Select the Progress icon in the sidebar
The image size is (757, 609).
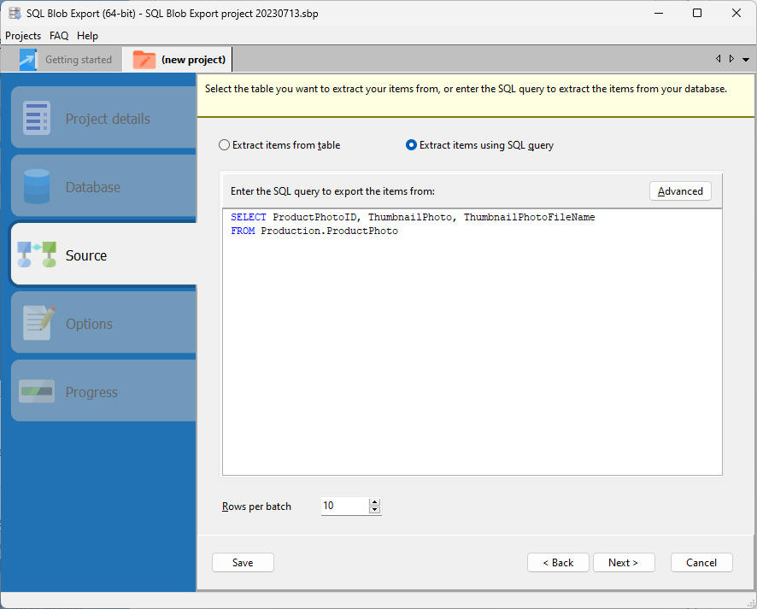pos(36,390)
